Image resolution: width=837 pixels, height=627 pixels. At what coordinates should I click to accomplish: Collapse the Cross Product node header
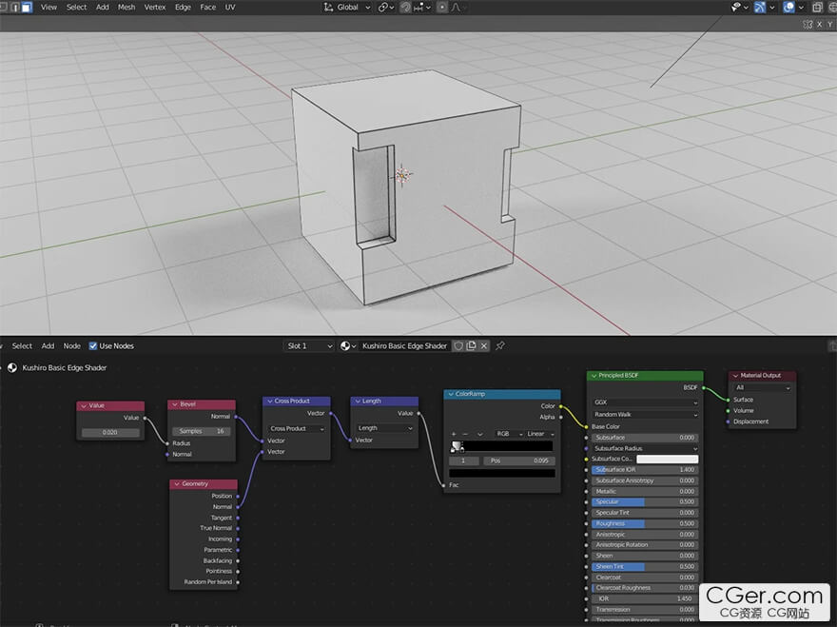click(269, 402)
